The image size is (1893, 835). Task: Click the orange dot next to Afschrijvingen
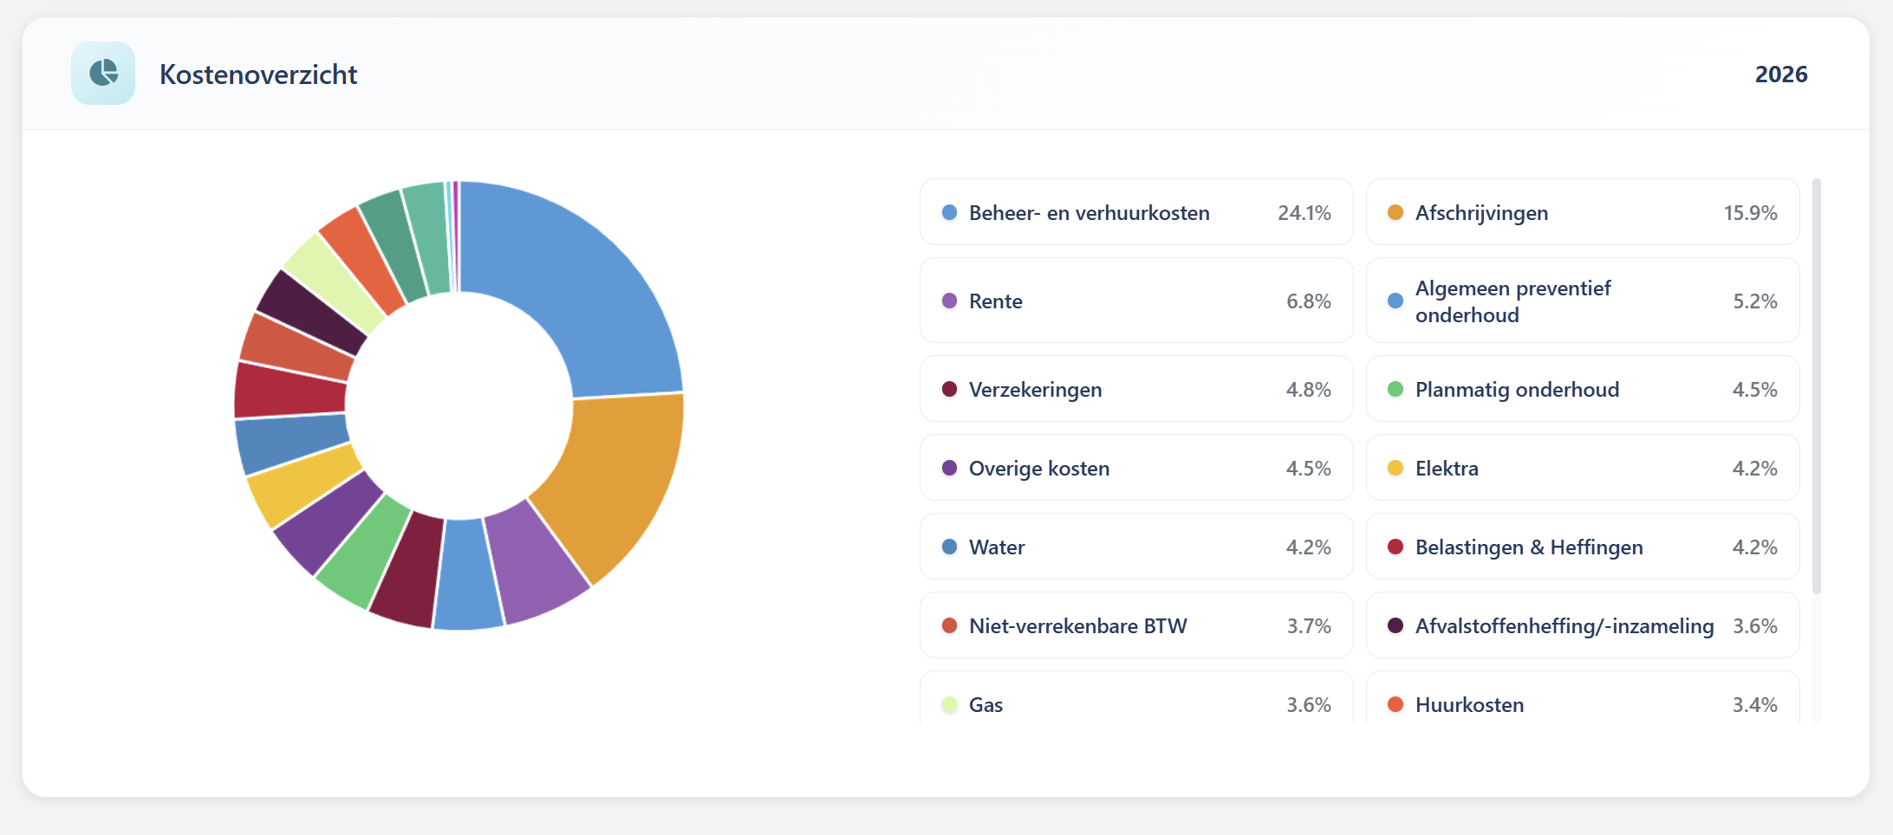coord(1395,211)
